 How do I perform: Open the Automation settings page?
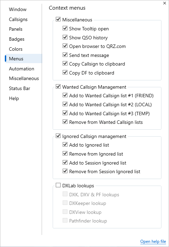(22, 69)
